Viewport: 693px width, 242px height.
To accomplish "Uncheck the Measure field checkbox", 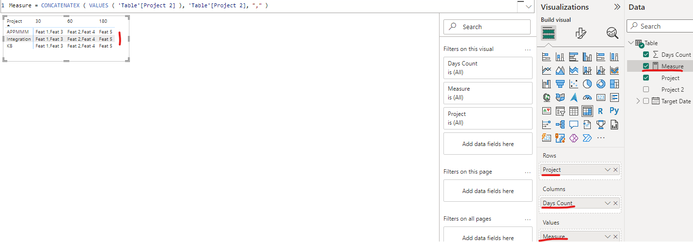I will [646, 66].
